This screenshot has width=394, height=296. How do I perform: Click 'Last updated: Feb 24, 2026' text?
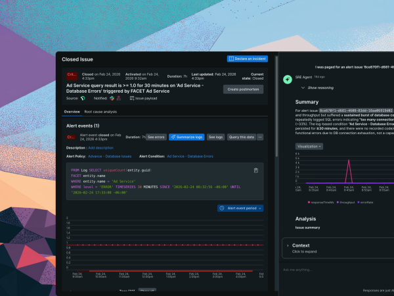click(213, 76)
